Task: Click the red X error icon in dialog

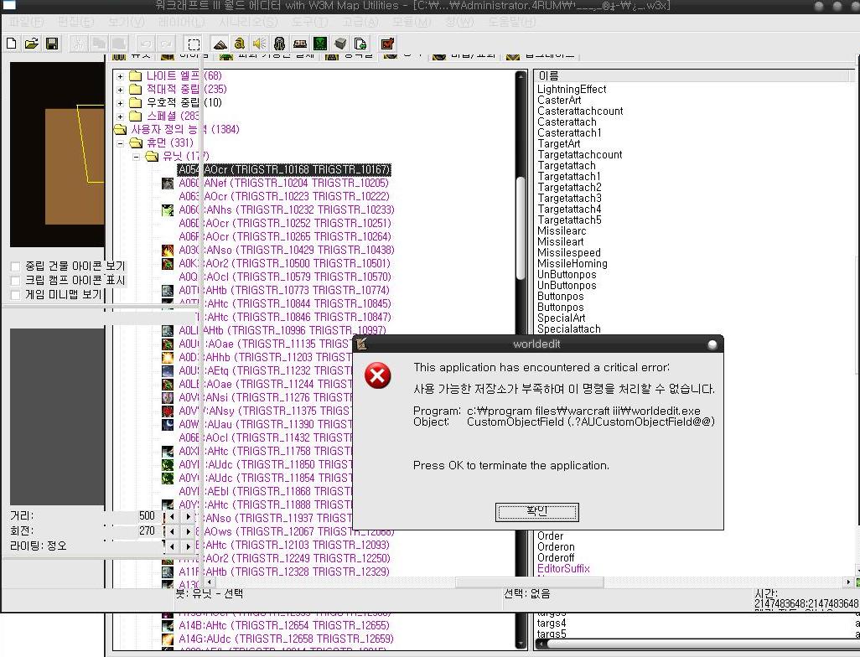Action: (378, 375)
